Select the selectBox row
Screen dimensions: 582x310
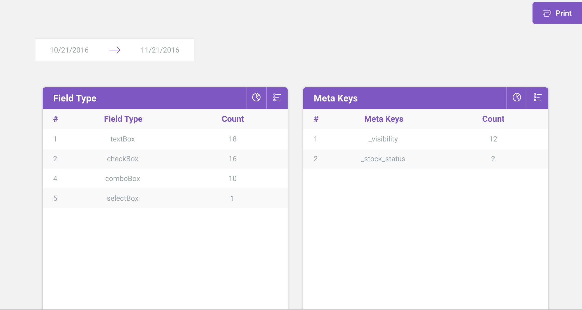[x=122, y=198]
